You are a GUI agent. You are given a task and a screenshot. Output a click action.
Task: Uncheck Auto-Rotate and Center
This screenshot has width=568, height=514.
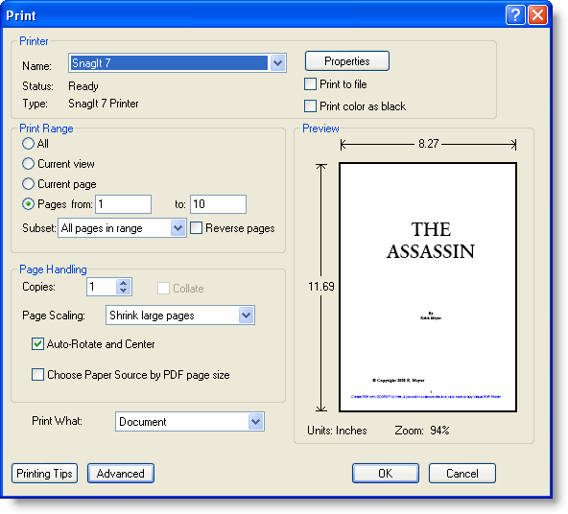pyautogui.click(x=37, y=344)
